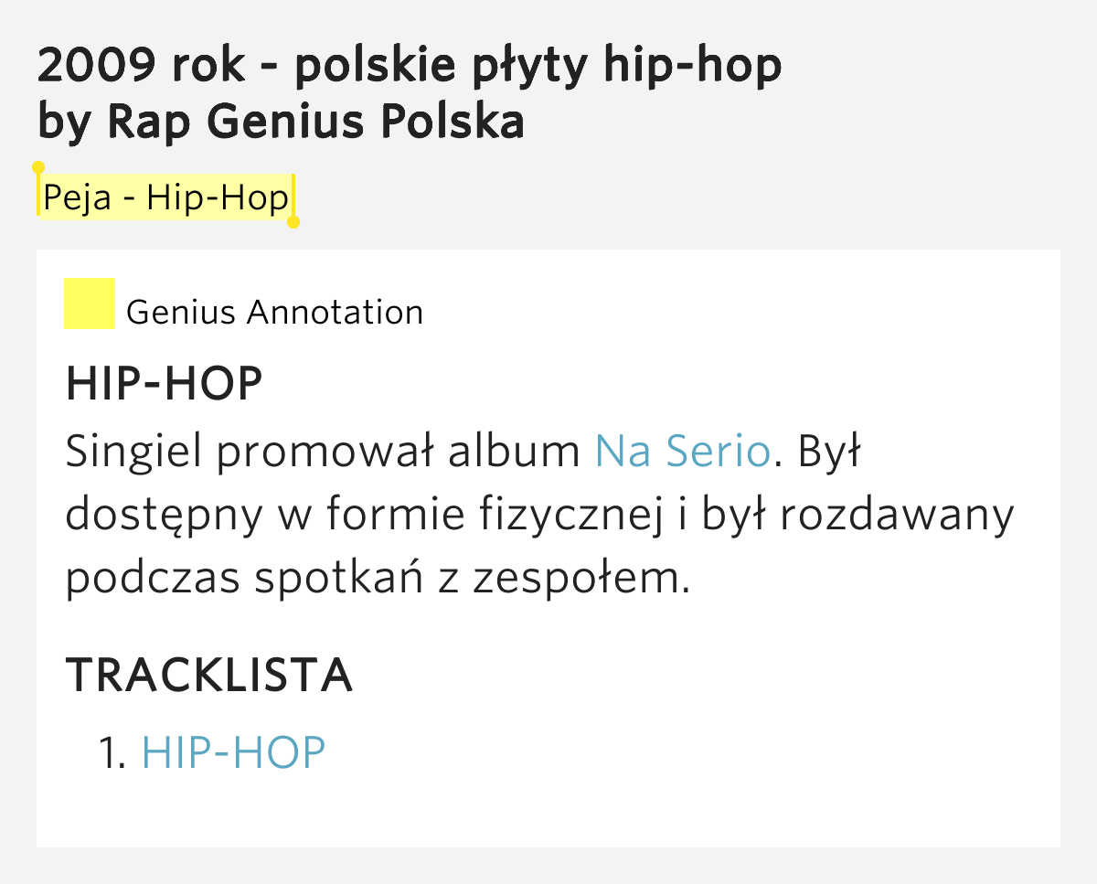Click the highlight start handle dot
The height and width of the screenshot is (884, 1097).
click(38, 168)
